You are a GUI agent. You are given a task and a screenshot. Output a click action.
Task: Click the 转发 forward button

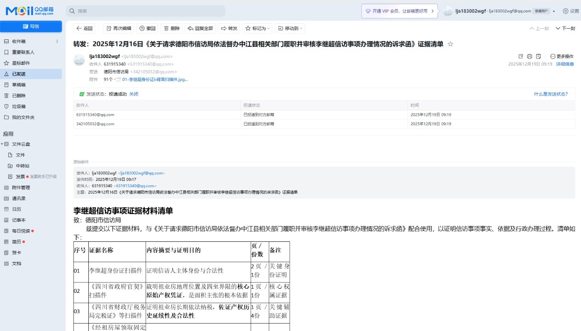tap(229, 28)
